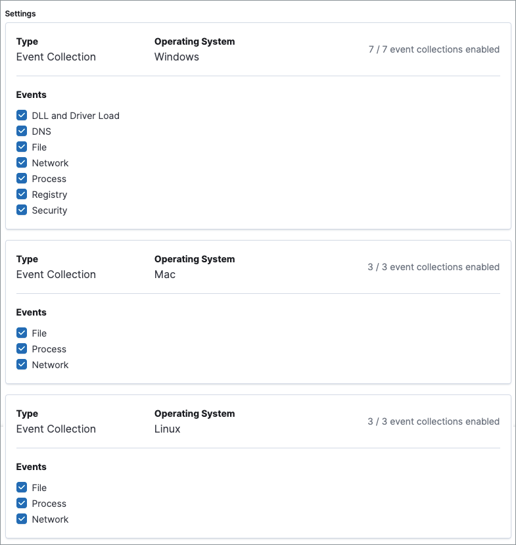Uncheck File events under Mac

[x=22, y=333]
